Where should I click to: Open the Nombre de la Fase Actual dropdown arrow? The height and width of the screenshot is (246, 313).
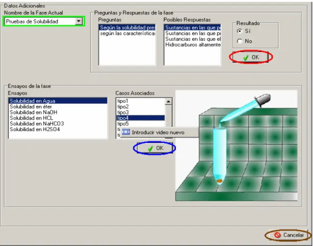tap(78, 21)
